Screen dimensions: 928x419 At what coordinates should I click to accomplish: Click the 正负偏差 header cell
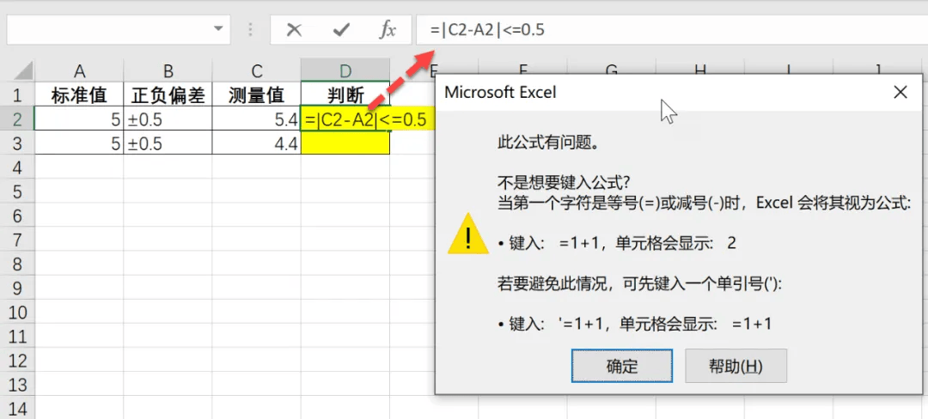(x=168, y=94)
